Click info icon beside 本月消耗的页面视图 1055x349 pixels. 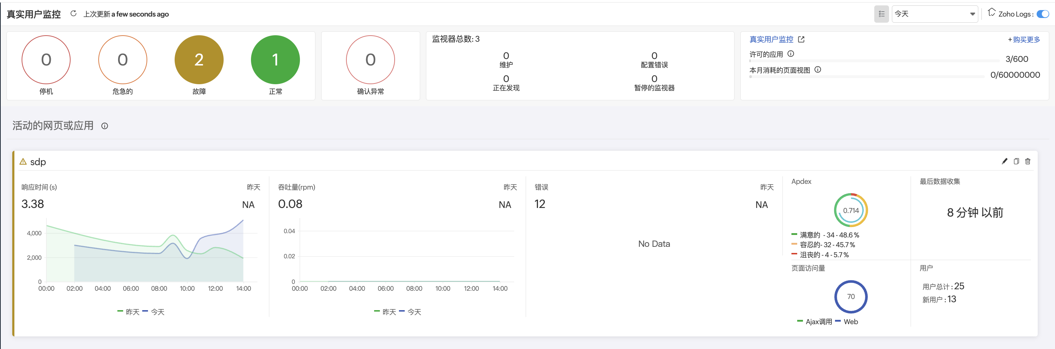[x=817, y=69]
